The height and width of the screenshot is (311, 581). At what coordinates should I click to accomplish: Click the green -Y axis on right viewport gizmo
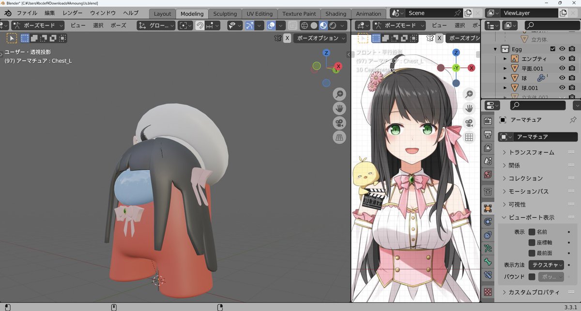point(456,68)
